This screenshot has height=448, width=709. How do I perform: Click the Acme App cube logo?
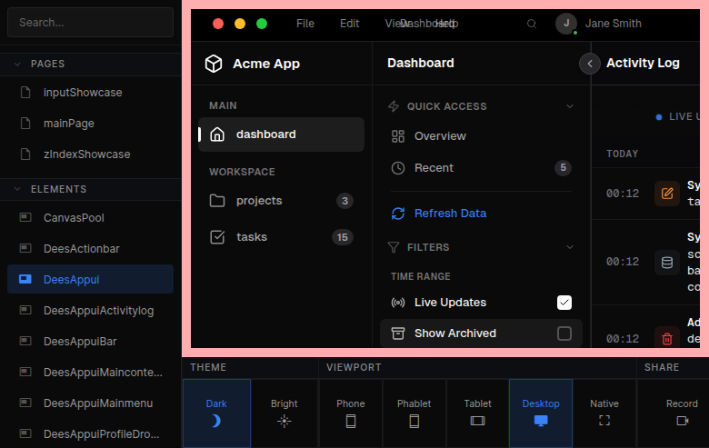tap(214, 64)
